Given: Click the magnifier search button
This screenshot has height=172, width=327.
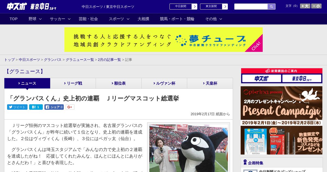Looking at the screenshot, I should [x=271, y=7].
